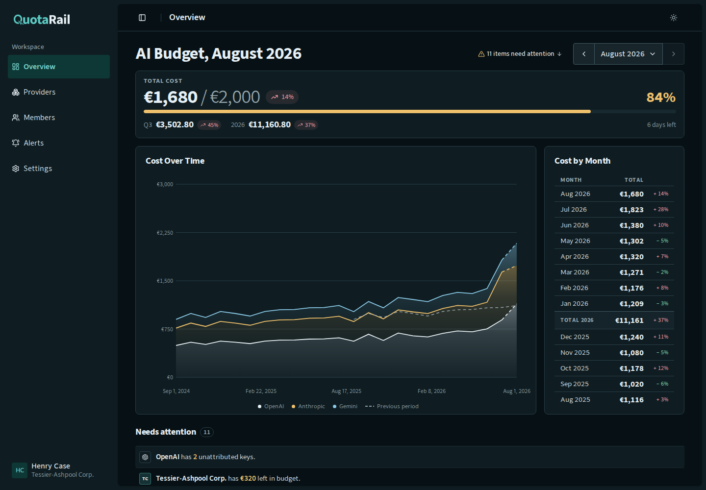Image resolution: width=706 pixels, height=490 pixels.
Task: Open the August 2026 month dropdown
Action: 629,54
